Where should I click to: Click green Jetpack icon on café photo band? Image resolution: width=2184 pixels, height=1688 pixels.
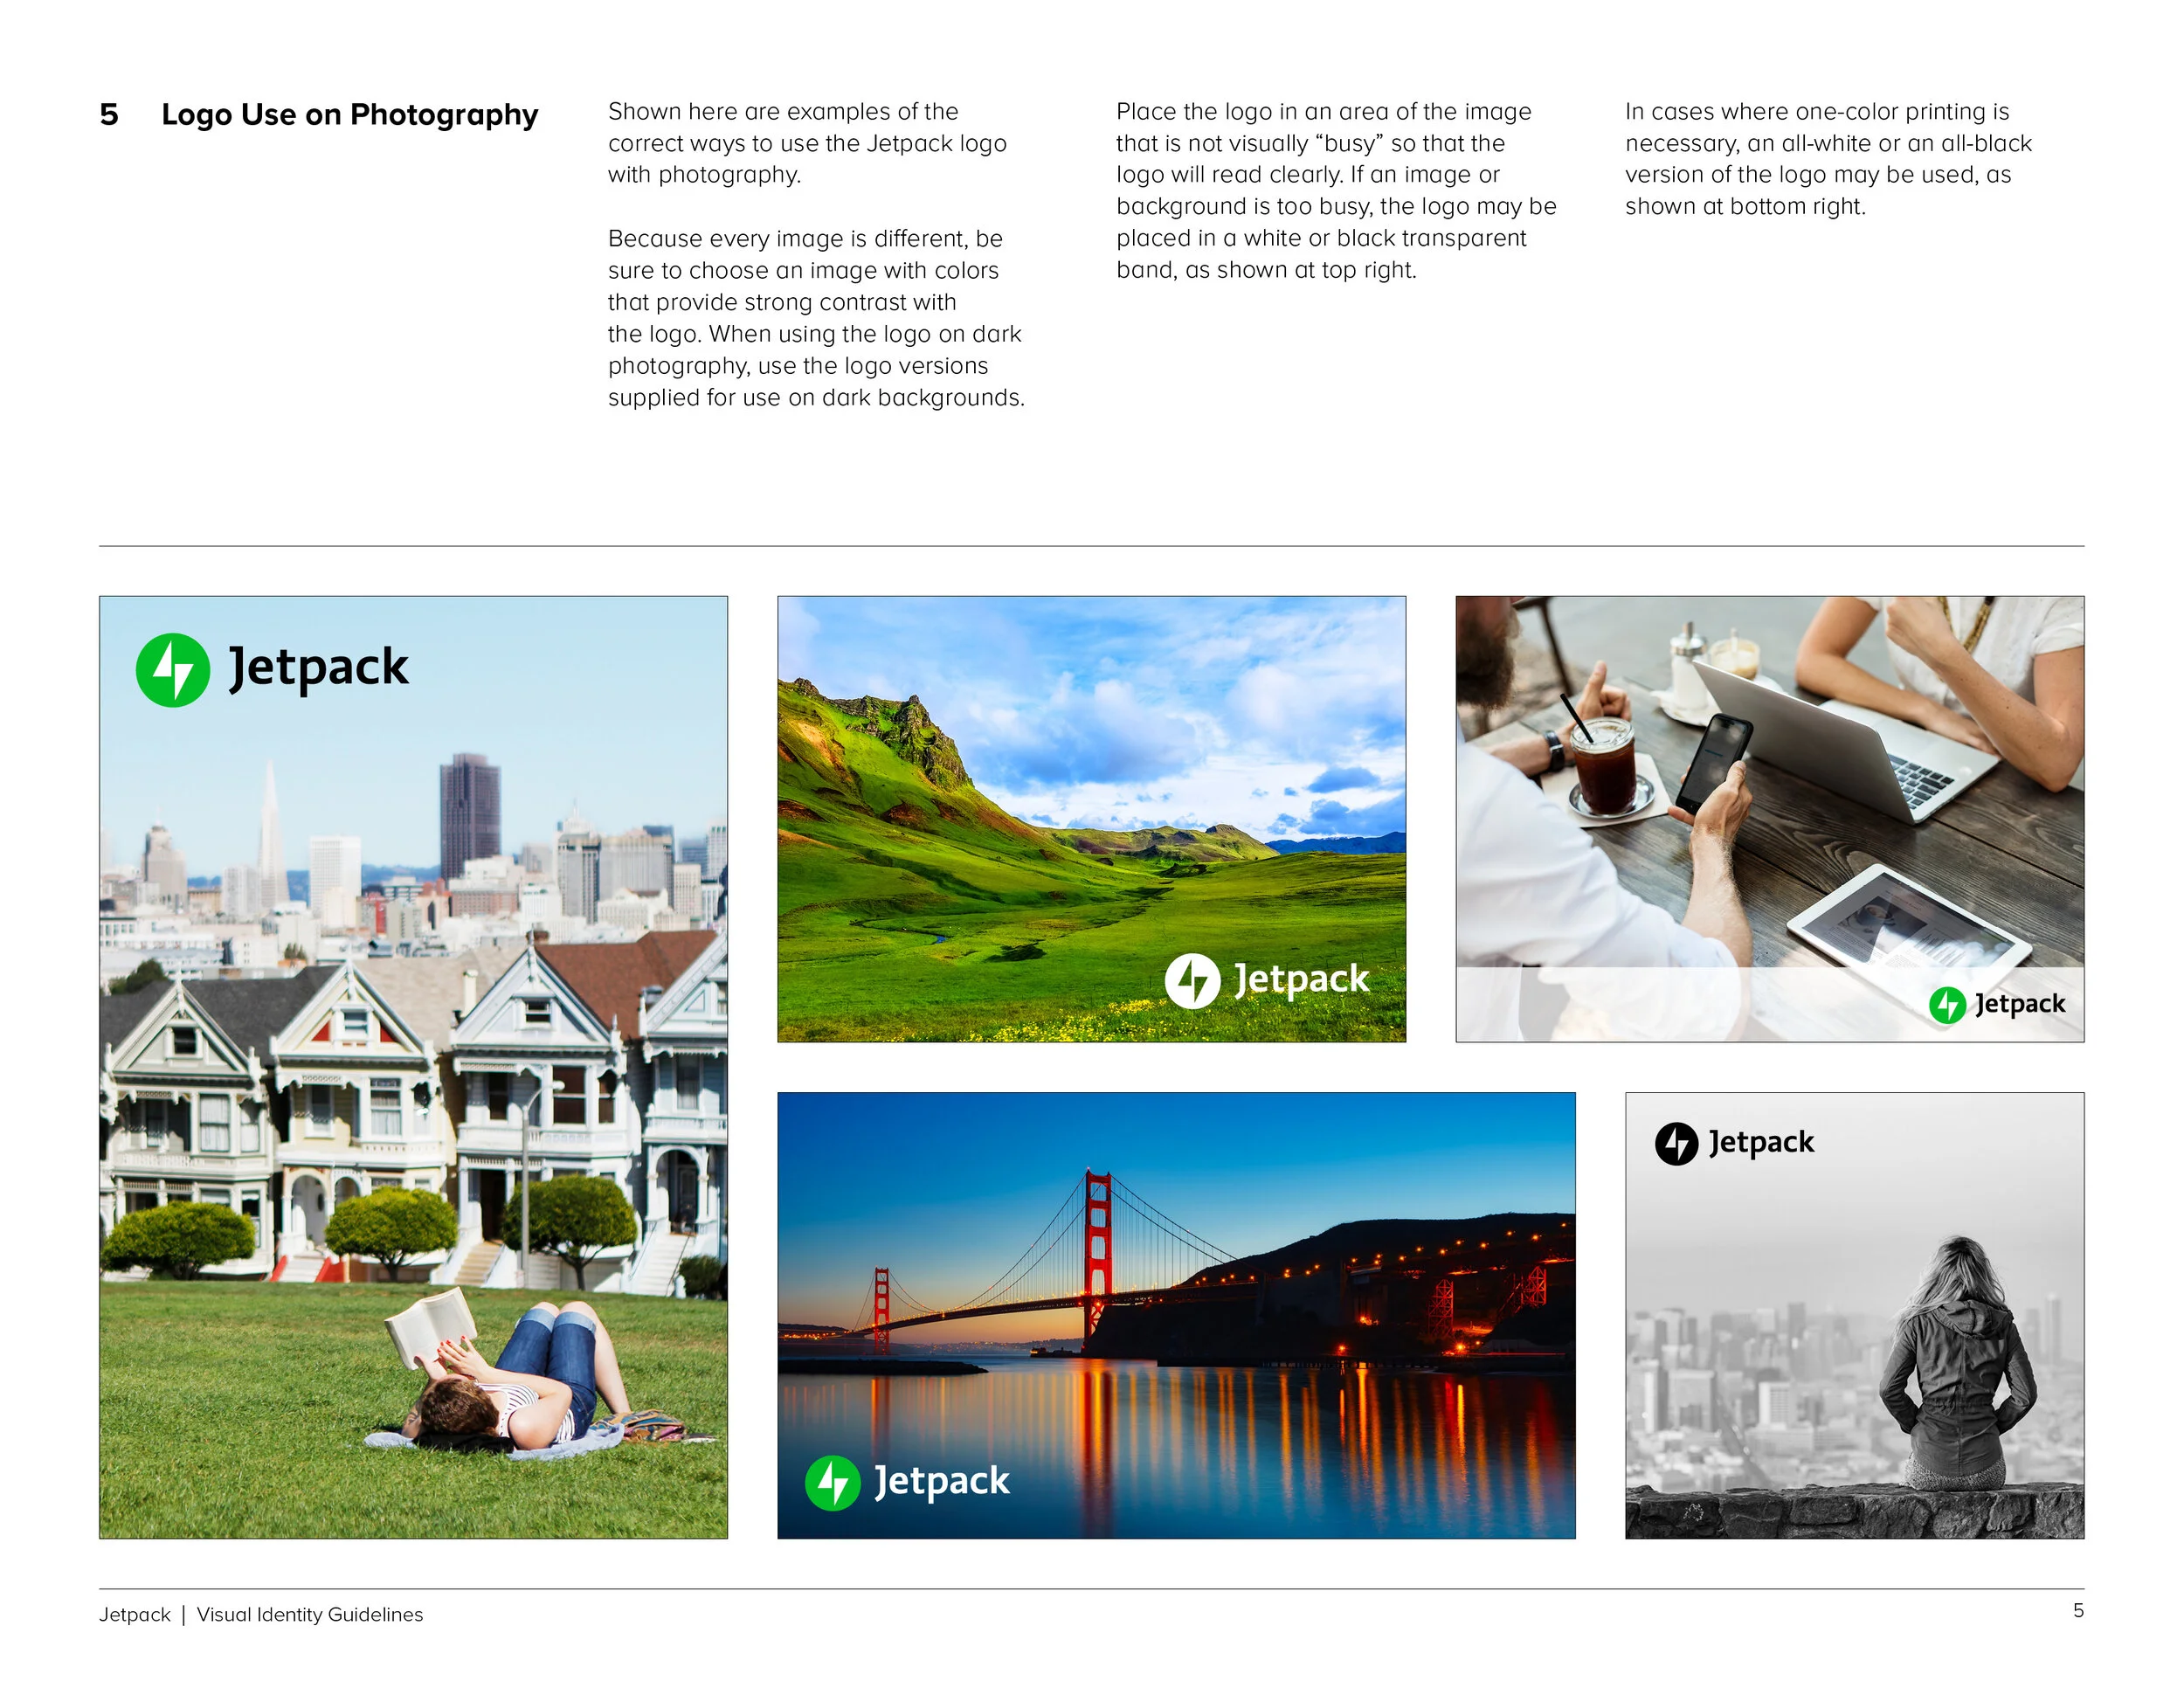point(1947,1005)
